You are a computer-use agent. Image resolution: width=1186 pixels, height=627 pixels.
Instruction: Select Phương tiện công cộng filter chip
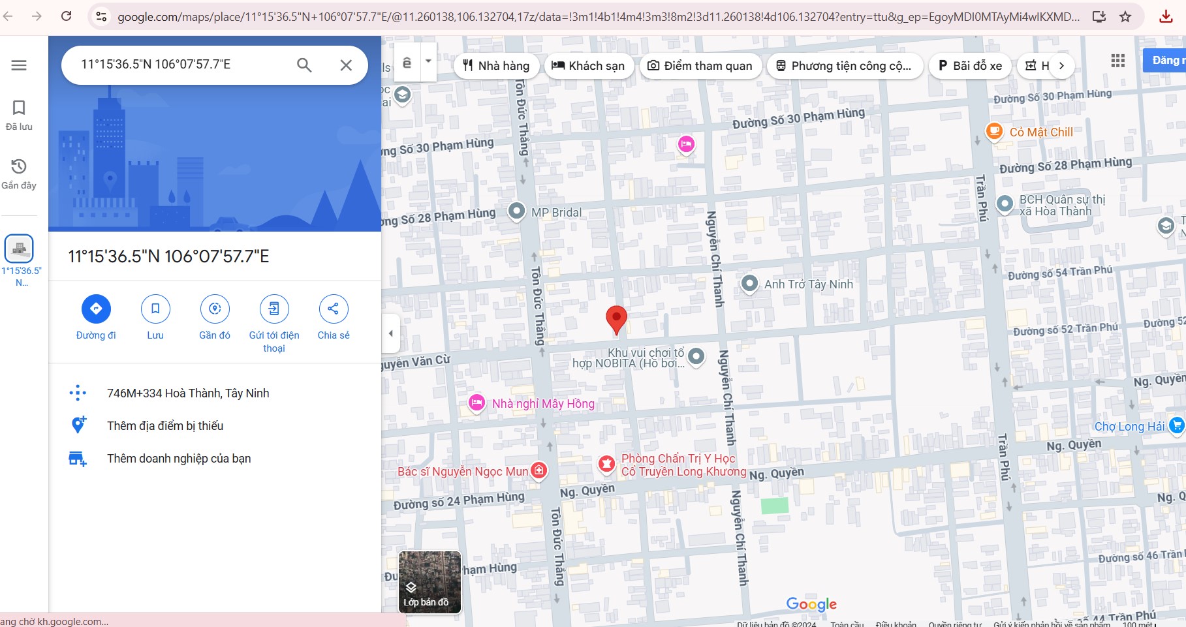(845, 65)
